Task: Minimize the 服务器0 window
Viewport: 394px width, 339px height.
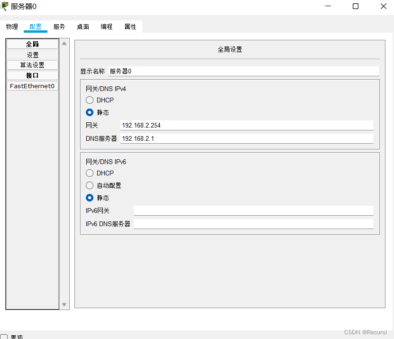Action: tap(328, 6)
